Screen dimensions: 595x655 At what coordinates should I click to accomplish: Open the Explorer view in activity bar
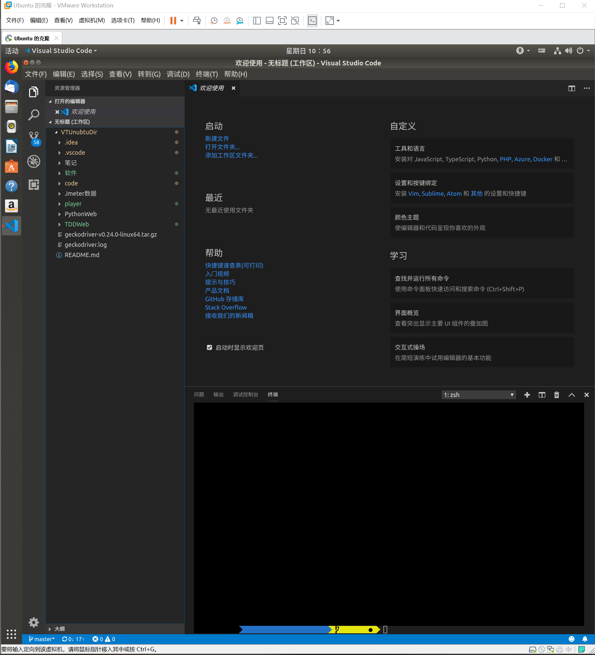tap(34, 92)
